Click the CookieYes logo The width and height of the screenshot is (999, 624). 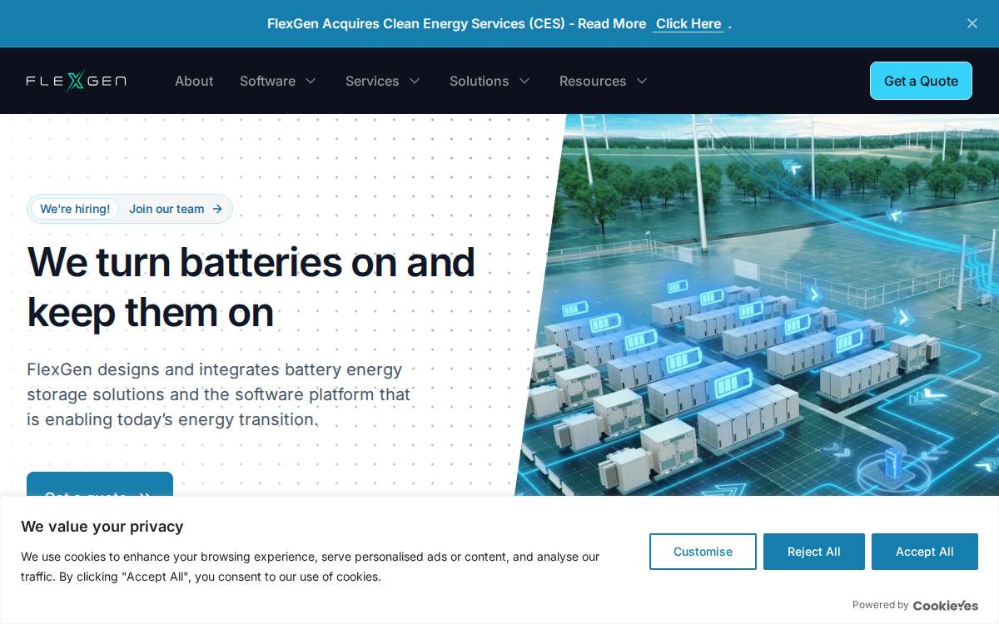click(946, 606)
